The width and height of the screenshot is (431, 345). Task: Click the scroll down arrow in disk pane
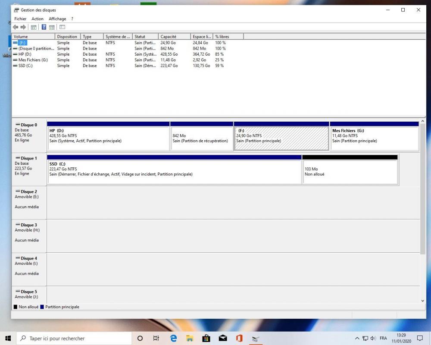422,301
